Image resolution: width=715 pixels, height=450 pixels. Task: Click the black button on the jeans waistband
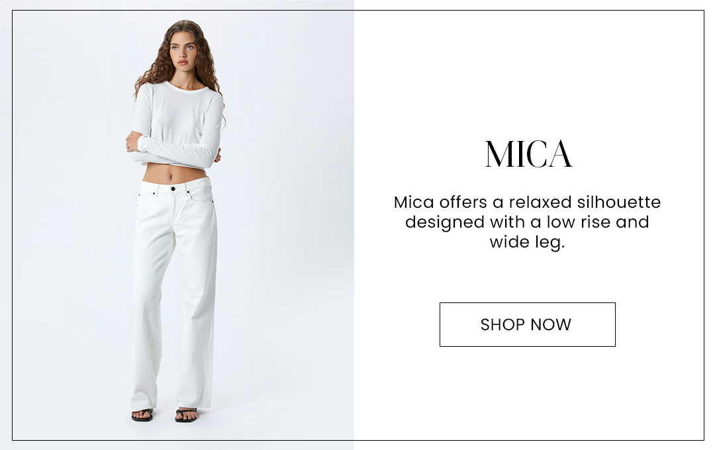click(173, 189)
